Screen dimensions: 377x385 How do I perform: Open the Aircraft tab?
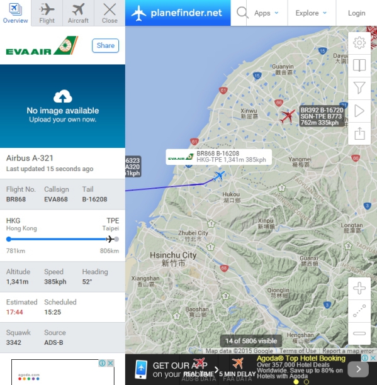pyautogui.click(x=78, y=13)
